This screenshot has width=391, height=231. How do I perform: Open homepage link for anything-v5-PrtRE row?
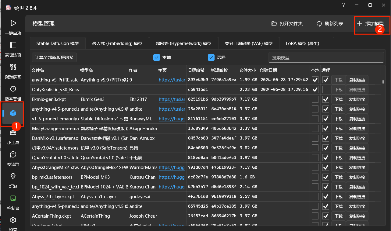tap(172, 80)
